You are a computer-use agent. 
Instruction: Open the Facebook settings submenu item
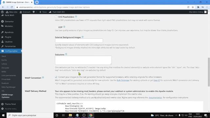[x=5, y=83]
